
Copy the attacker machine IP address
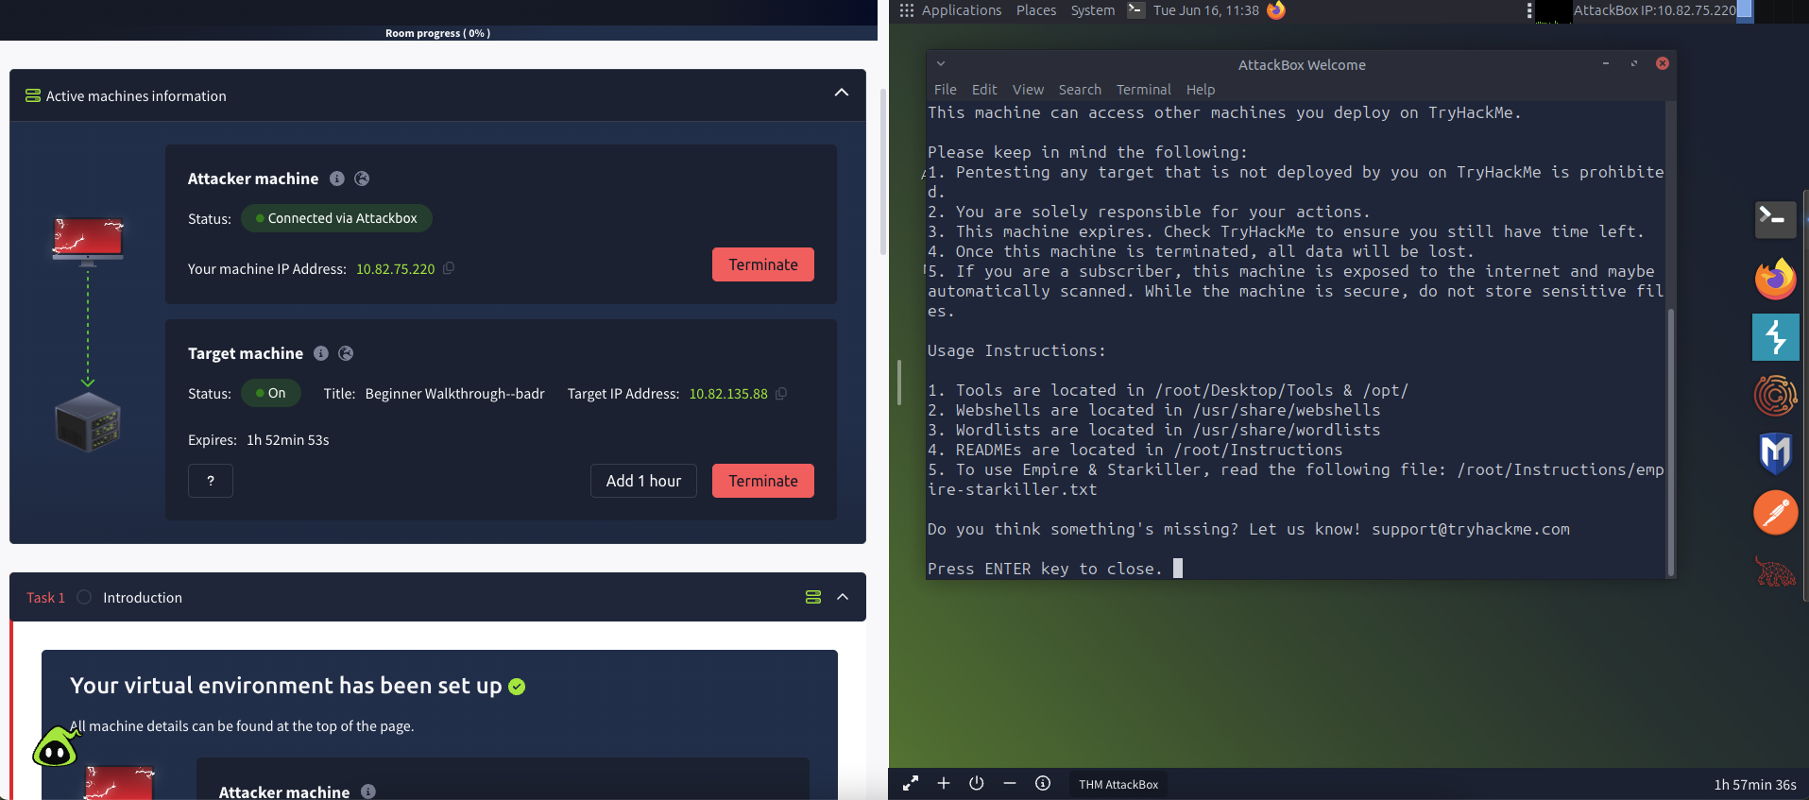click(449, 268)
